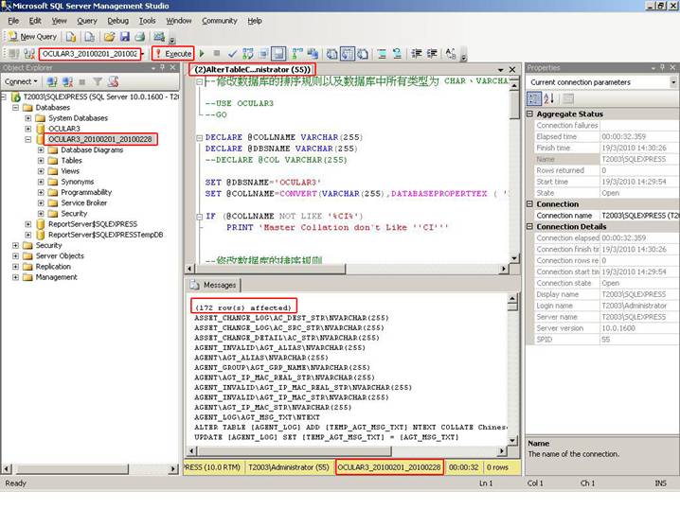The width and height of the screenshot is (680, 509).
Task: Open the available databases dropdown
Action: [142, 54]
